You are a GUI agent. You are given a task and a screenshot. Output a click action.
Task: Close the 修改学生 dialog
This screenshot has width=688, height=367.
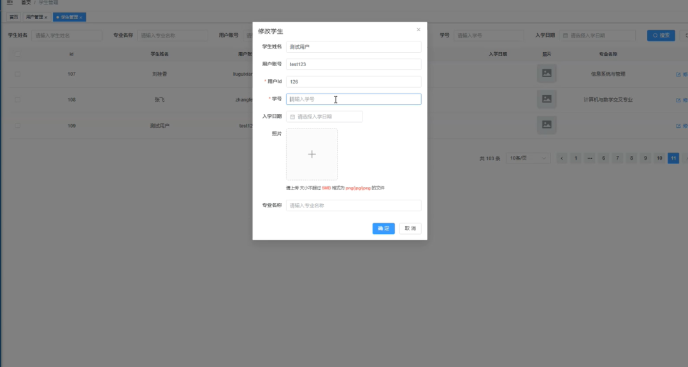(x=418, y=30)
